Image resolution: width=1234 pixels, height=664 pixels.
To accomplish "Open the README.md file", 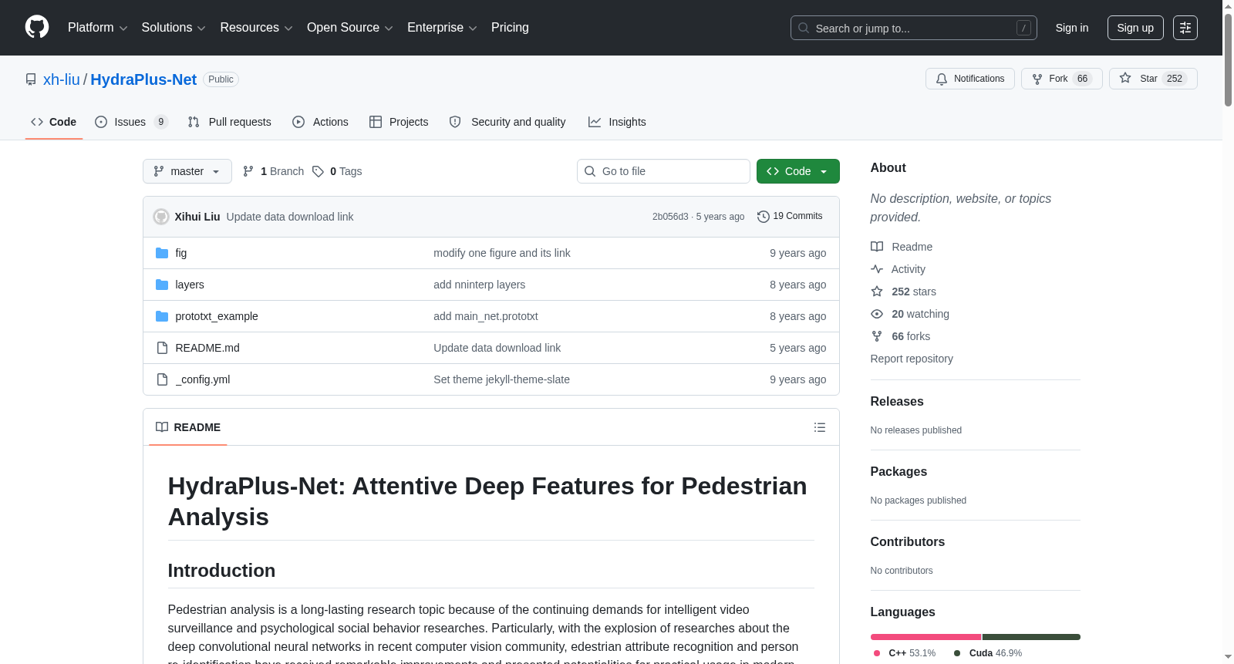I will point(207,348).
